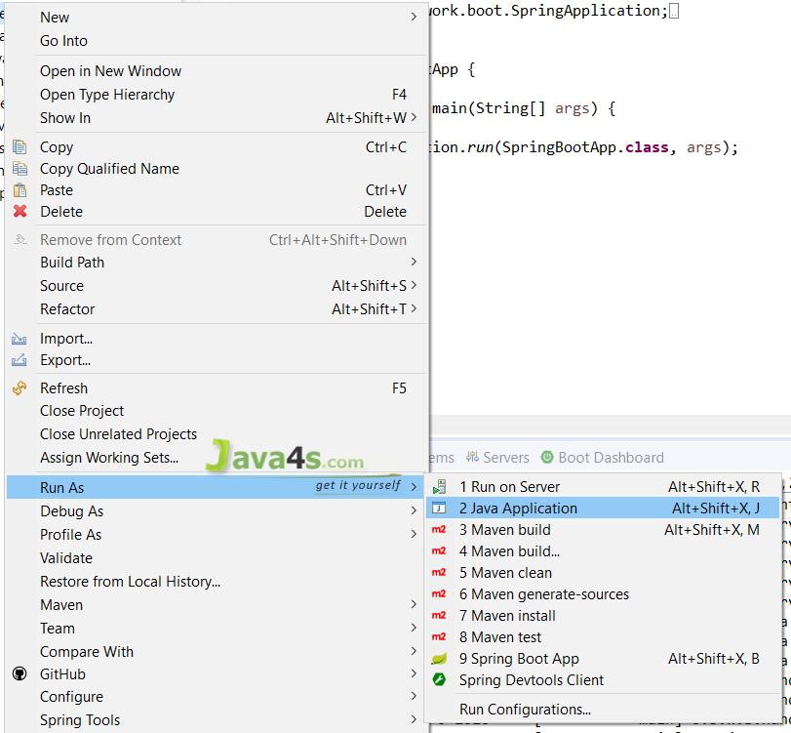Image resolution: width=791 pixels, height=733 pixels.
Task: Select 3 Maven build entry
Action: click(603, 530)
